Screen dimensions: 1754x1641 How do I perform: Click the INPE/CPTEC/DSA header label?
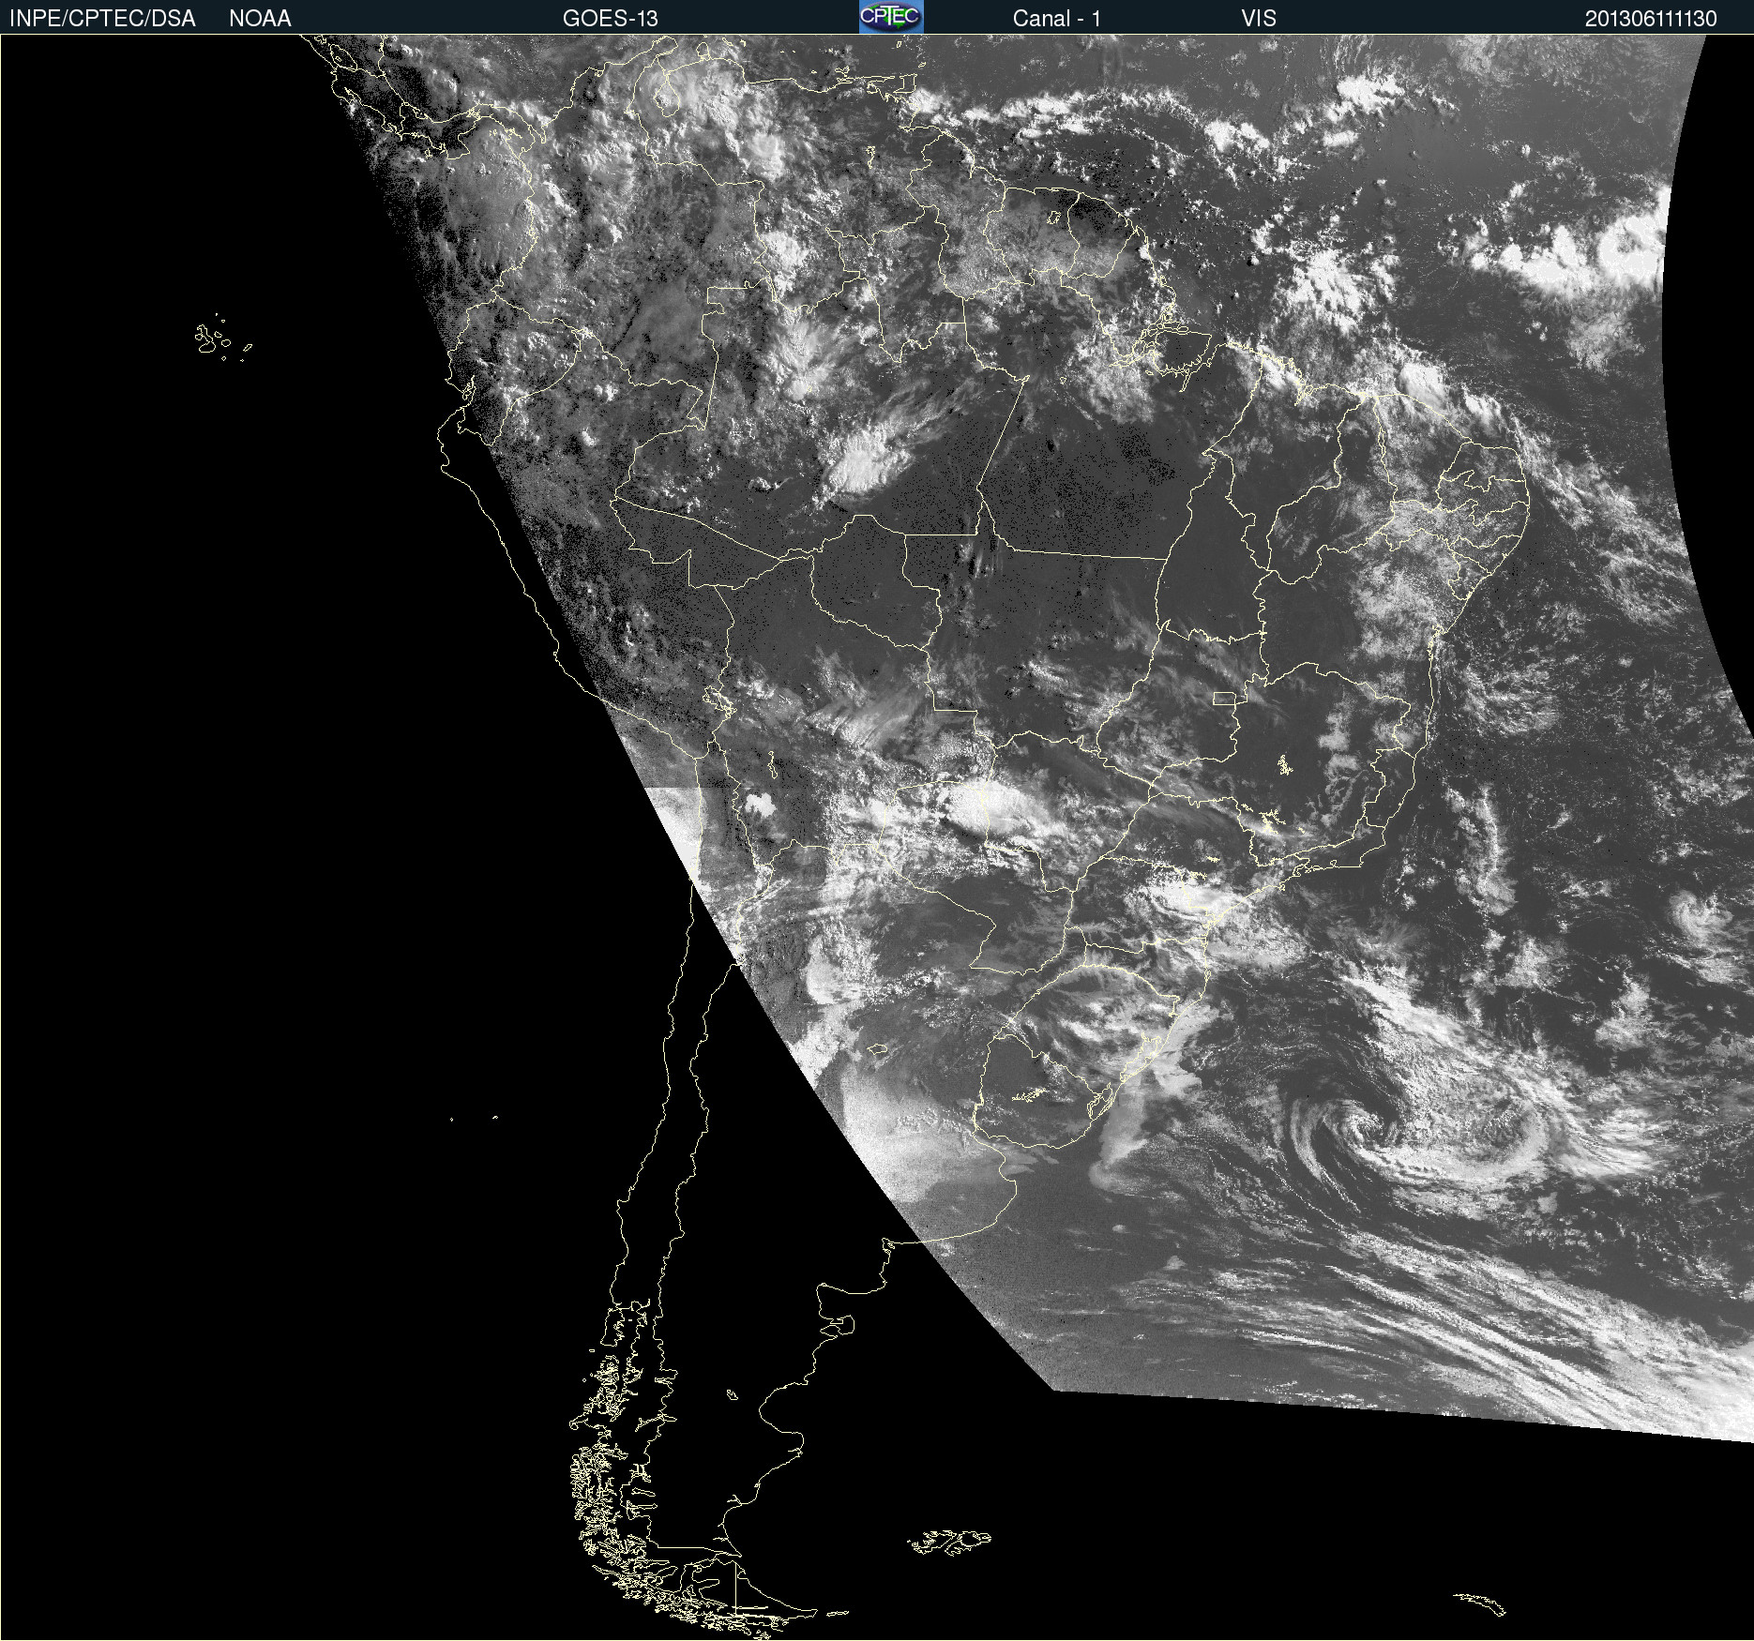[x=102, y=19]
